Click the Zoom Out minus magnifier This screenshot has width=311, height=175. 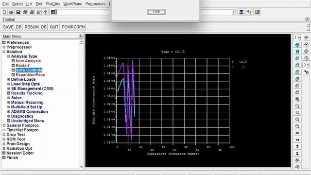click(297, 126)
